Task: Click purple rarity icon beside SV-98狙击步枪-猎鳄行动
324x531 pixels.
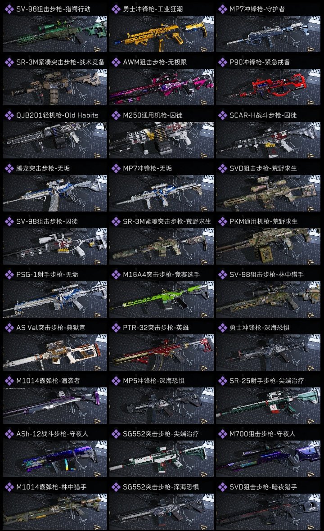Action: [x=9, y=9]
